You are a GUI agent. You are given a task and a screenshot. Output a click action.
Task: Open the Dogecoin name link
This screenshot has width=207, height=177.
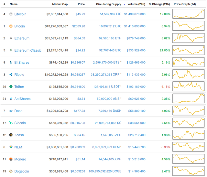coord(22,171)
